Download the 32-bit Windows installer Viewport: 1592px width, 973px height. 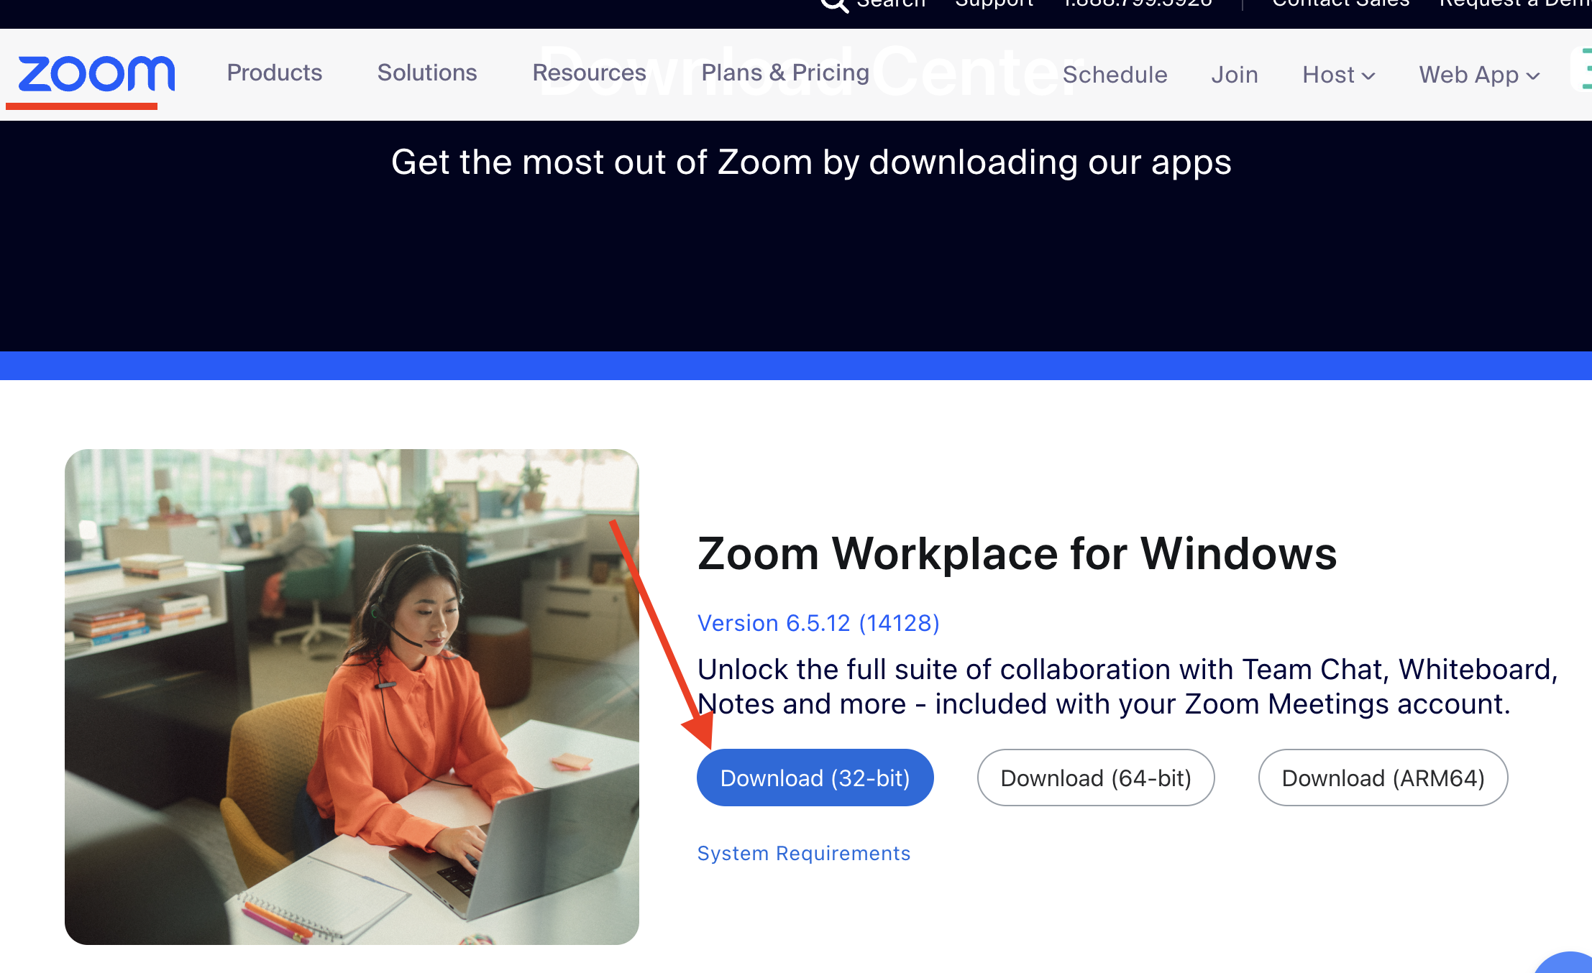click(x=815, y=778)
